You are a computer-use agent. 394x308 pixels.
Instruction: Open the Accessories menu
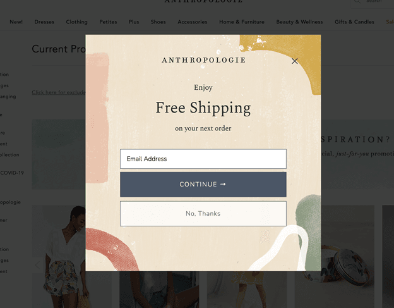193,22
